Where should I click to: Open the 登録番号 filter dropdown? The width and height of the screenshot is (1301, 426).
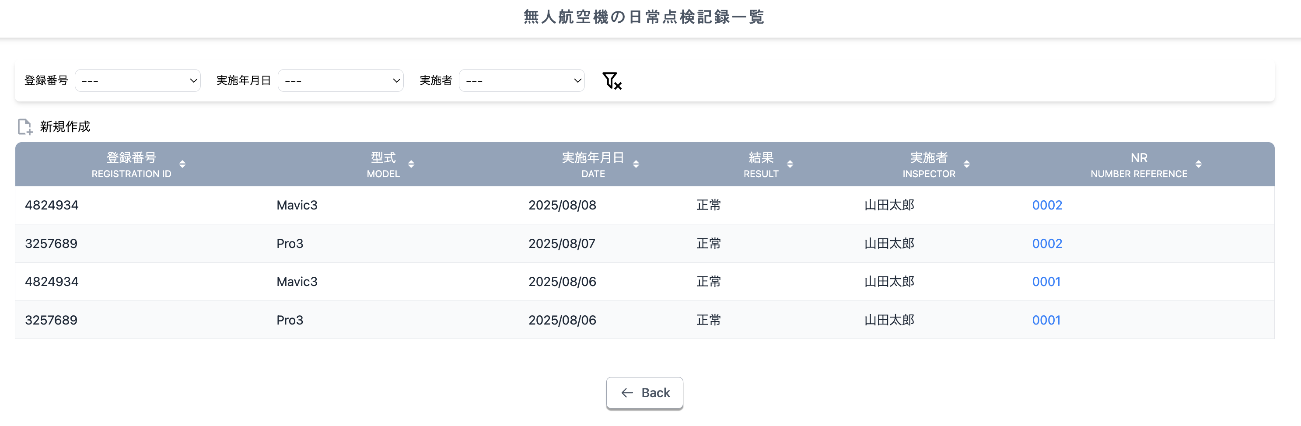click(137, 80)
